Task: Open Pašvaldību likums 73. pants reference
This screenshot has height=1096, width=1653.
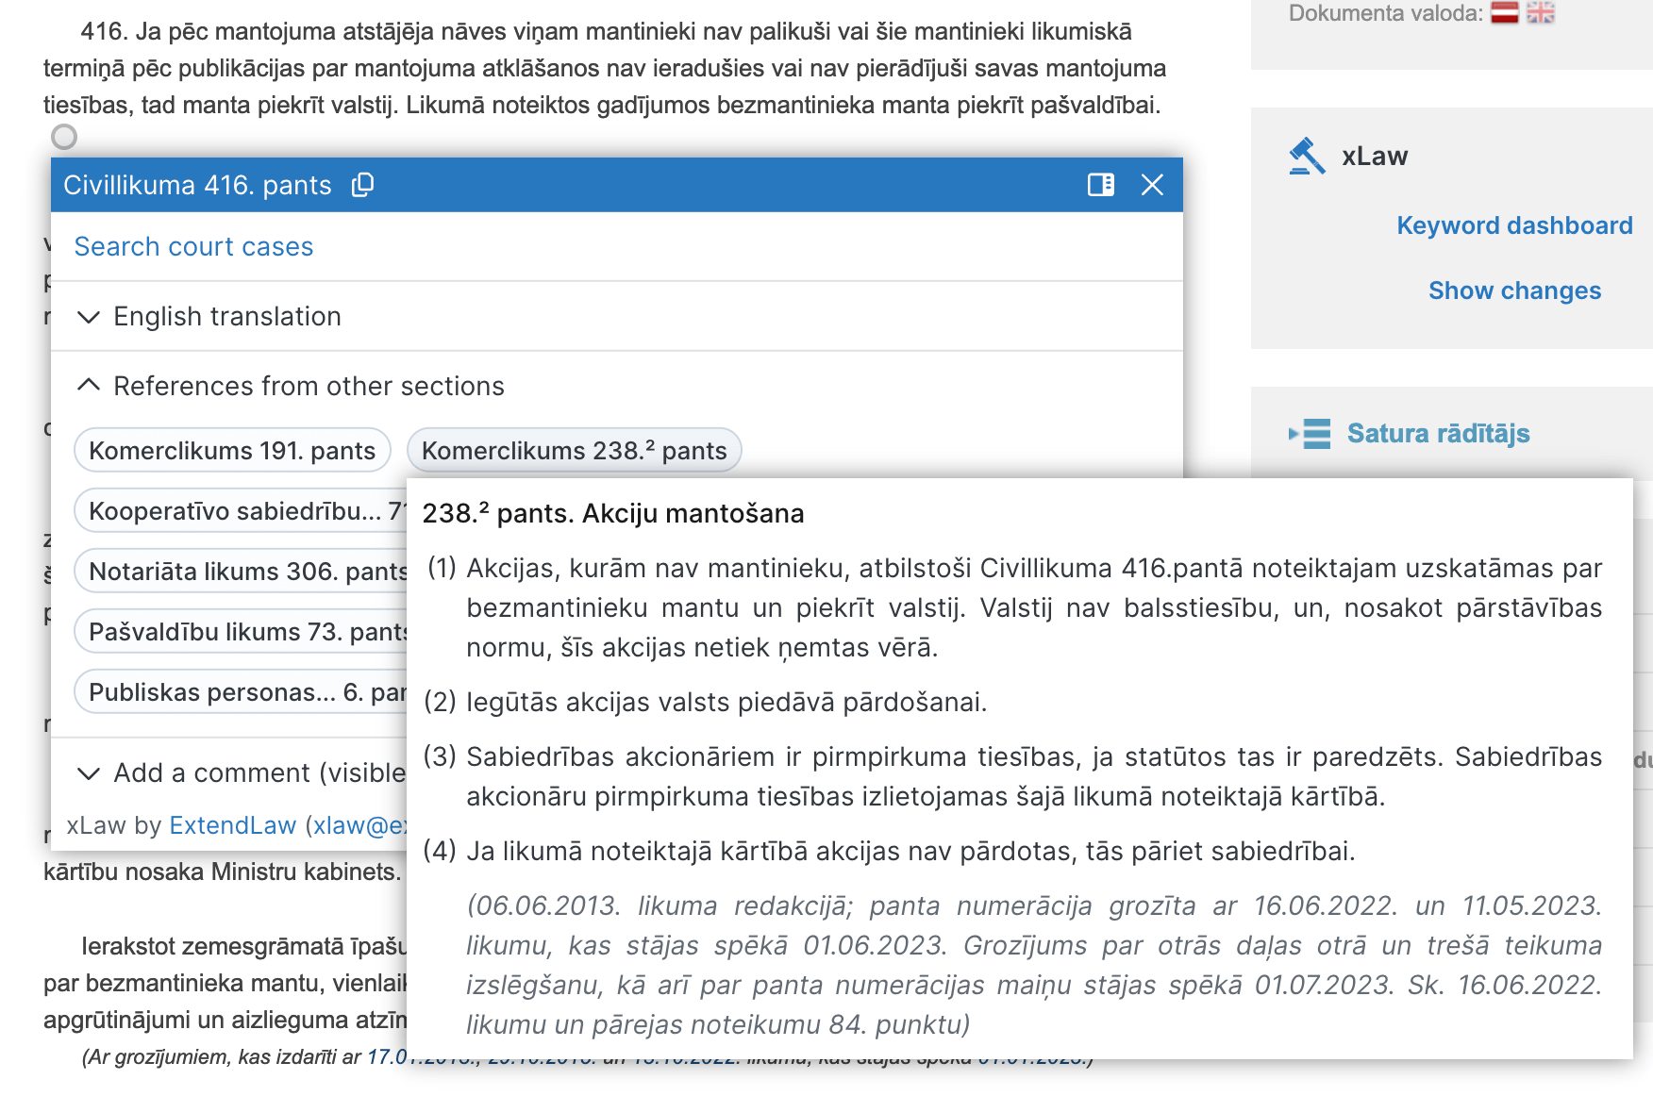Action: [241, 632]
